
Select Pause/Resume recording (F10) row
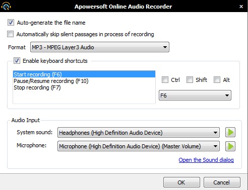[84, 81]
